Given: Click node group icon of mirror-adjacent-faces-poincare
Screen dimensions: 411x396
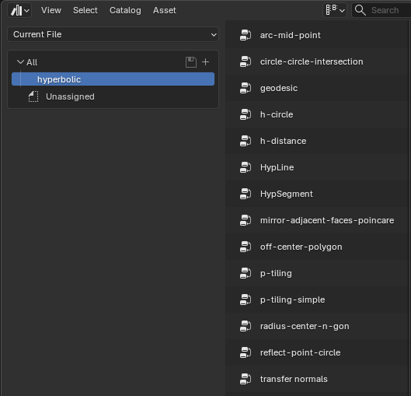Looking at the screenshot, I should (246, 220).
